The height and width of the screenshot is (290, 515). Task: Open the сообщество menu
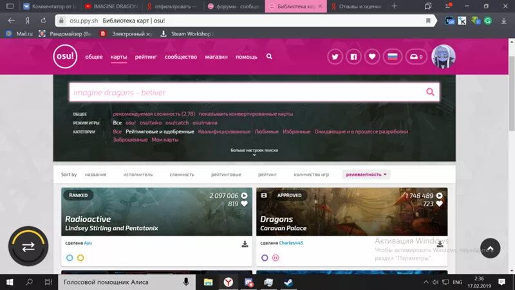click(181, 57)
